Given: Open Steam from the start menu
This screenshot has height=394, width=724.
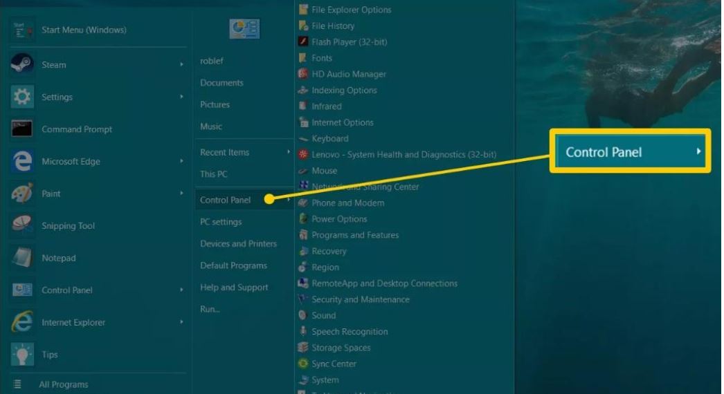Looking at the screenshot, I should tap(97, 64).
